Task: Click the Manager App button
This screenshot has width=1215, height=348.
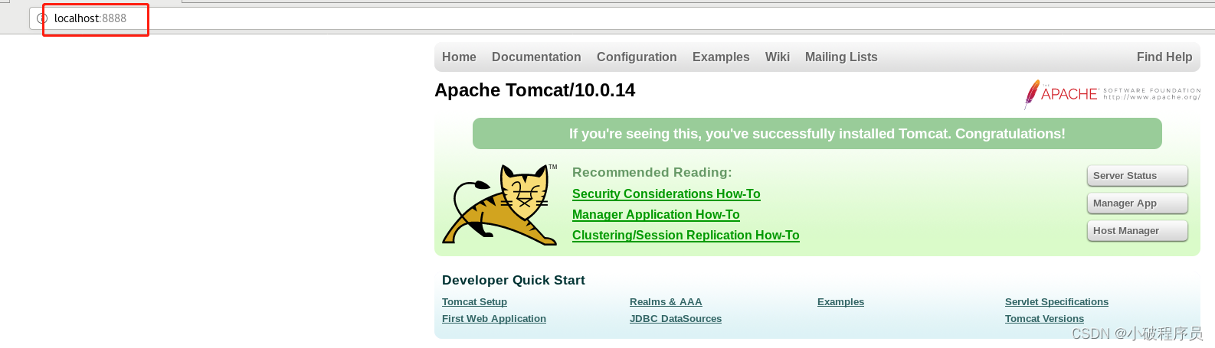Action: click(1138, 203)
